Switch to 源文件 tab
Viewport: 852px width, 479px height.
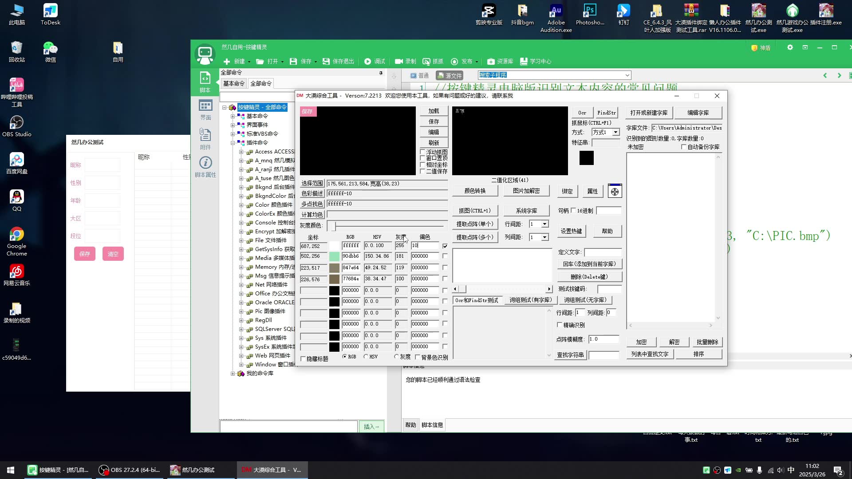pos(450,75)
